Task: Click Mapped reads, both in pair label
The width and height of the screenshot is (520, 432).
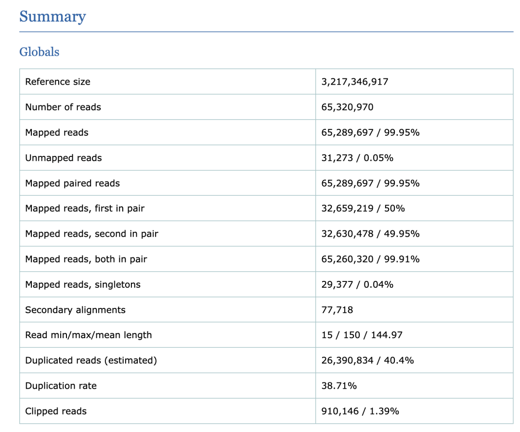Action: point(86,259)
